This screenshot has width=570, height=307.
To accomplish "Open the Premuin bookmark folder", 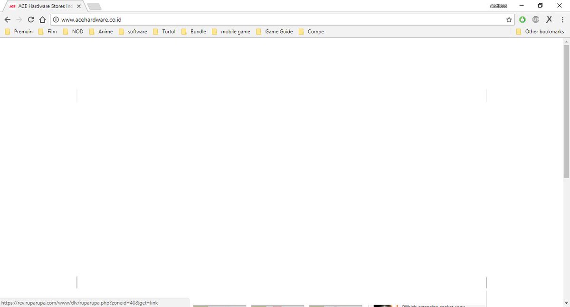I will 19,32.
